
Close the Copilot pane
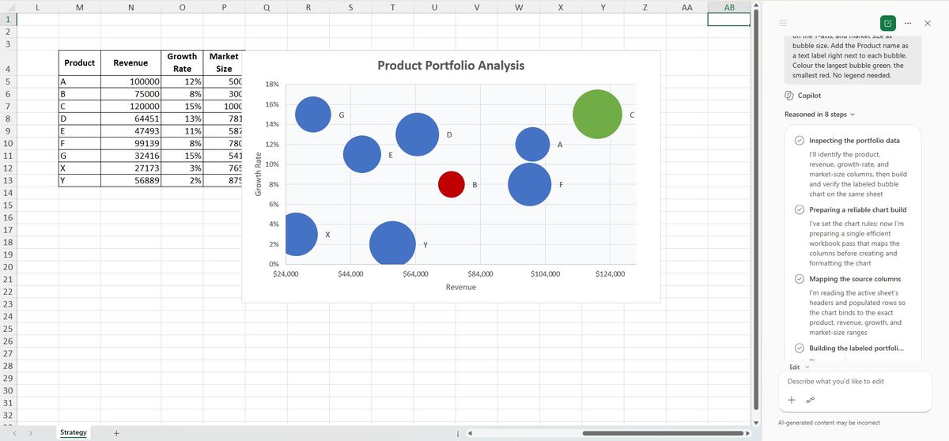[x=928, y=22]
